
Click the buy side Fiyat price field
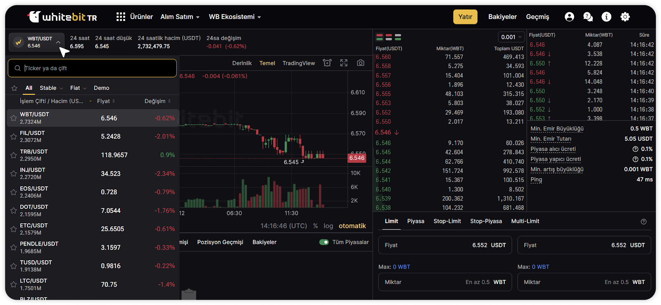point(445,245)
